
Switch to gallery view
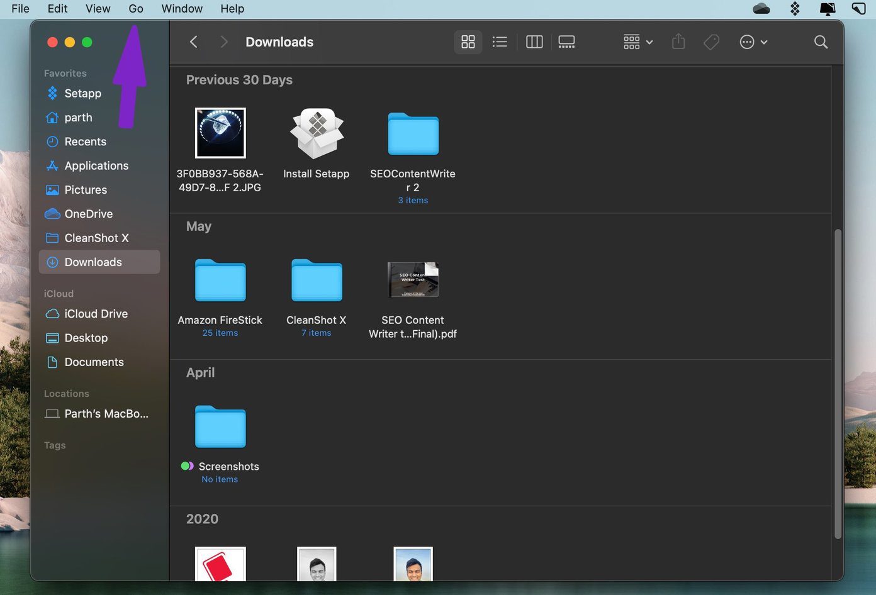coord(566,42)
